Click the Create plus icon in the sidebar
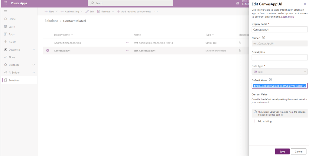Viewport: 309px width, 156px height. (5, 42)
